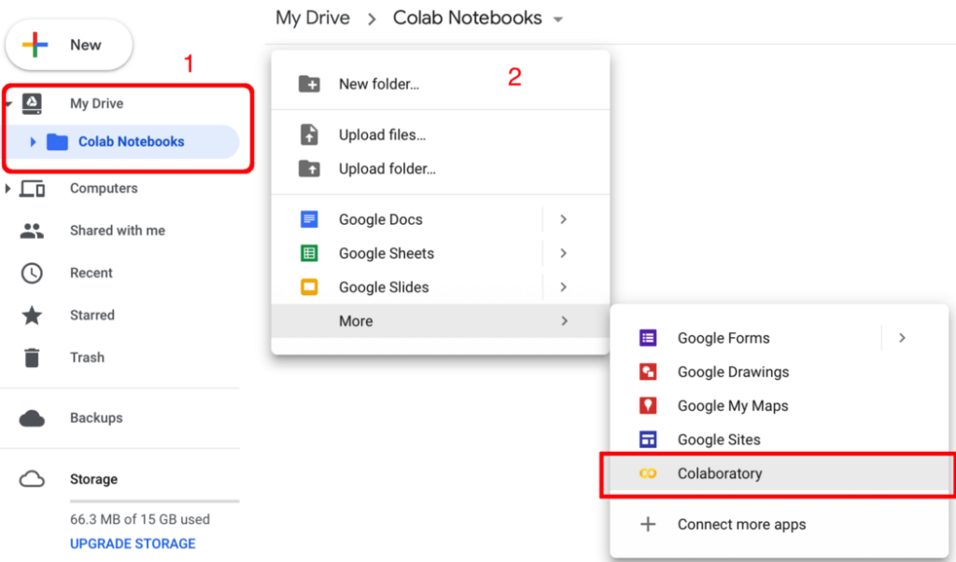
Task: Expand the Computers tree arrow
Action: (7, 189)
